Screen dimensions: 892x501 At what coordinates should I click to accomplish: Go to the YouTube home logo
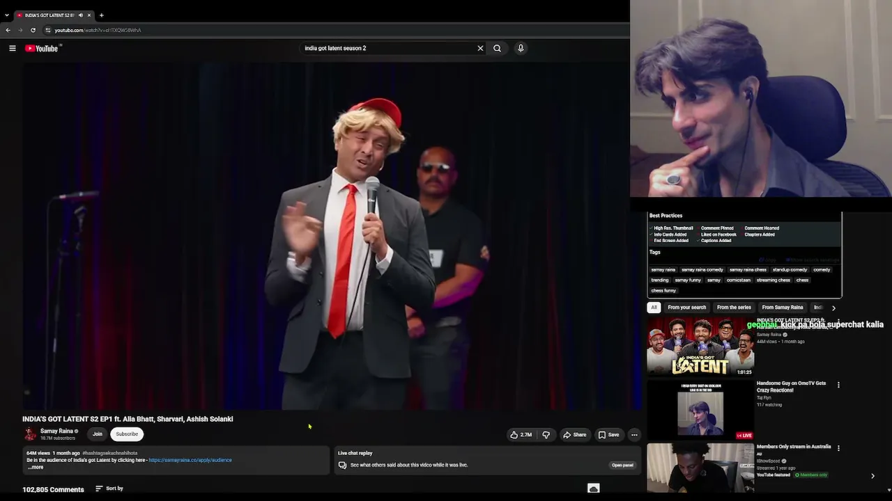click(x=42, y=48)
